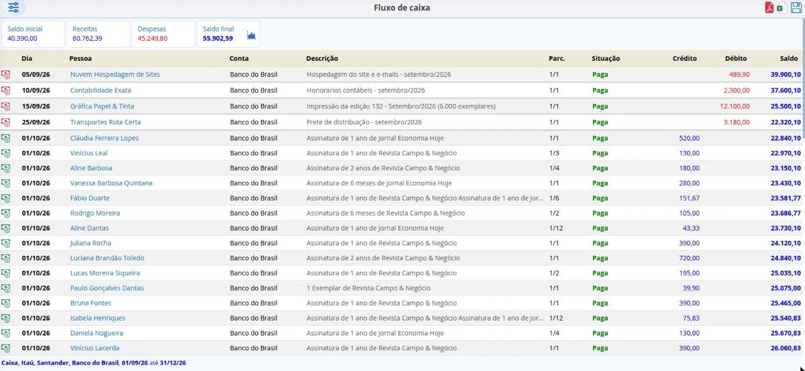Click the income icon on Fábio Duarte row

click(x=6, y=198)
